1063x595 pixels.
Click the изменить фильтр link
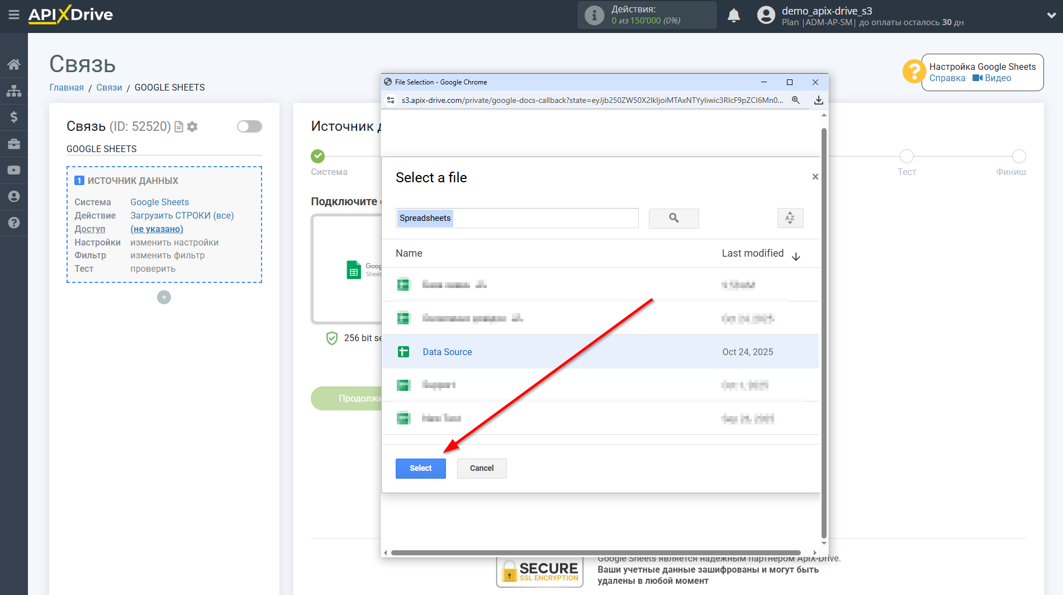[x=167, y=255]
